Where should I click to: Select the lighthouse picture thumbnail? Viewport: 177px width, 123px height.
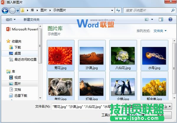91,87
